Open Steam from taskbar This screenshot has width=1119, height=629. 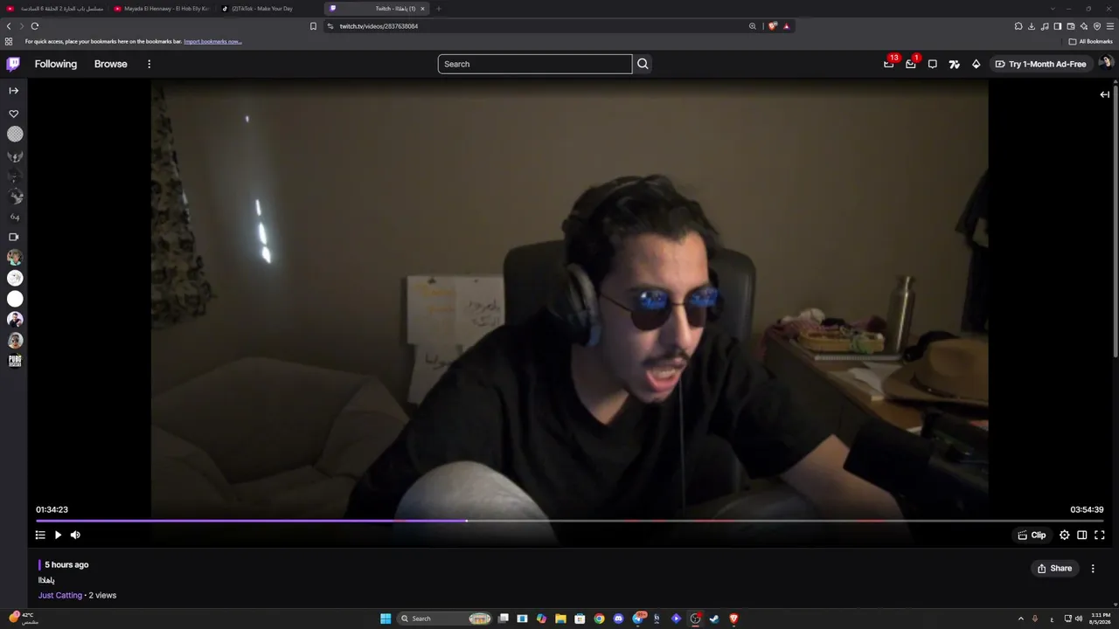point(714,619)
